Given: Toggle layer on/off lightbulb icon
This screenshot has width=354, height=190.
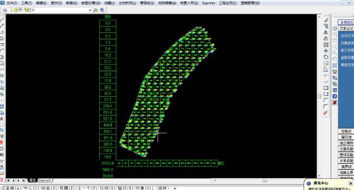Looking at the screenshot, I should click(11, 10).
